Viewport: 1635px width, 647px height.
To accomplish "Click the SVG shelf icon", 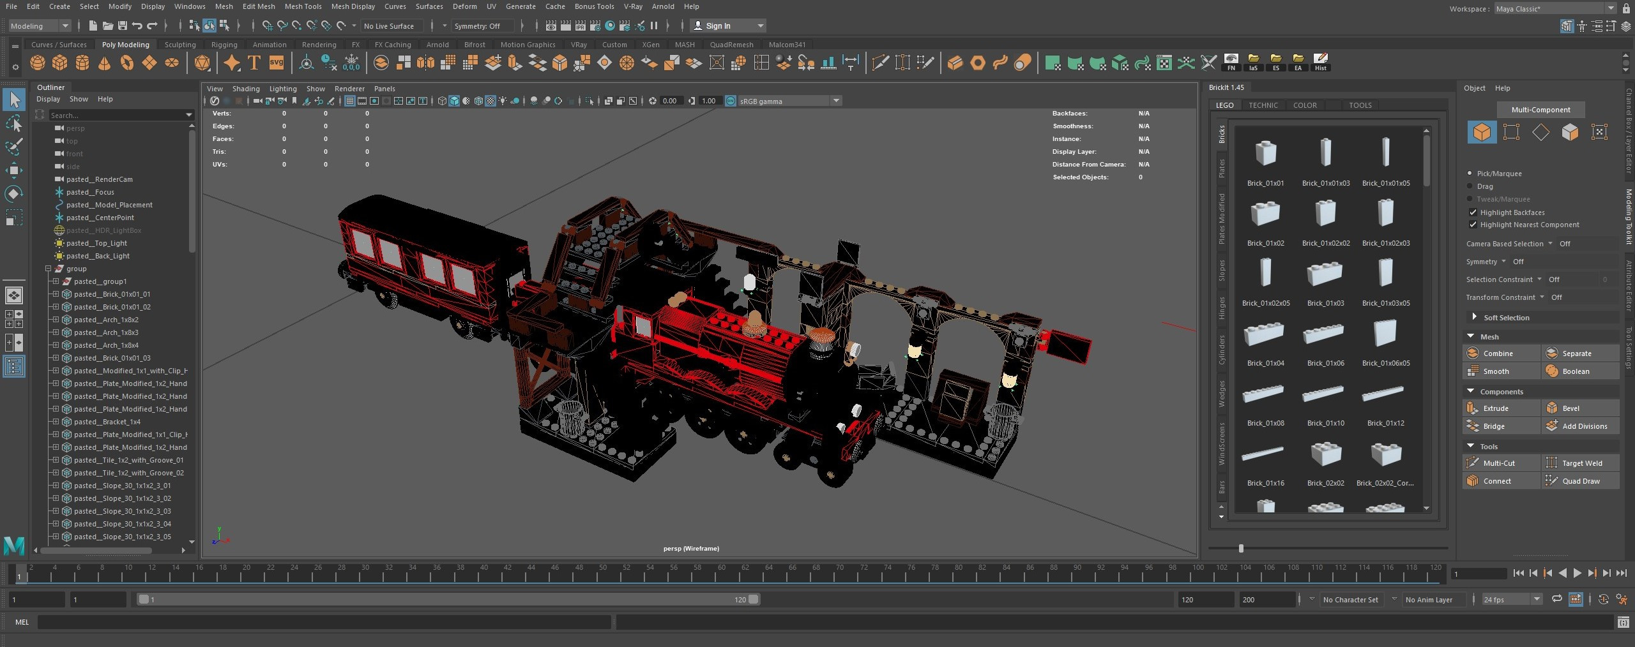I will coord(277,63).
